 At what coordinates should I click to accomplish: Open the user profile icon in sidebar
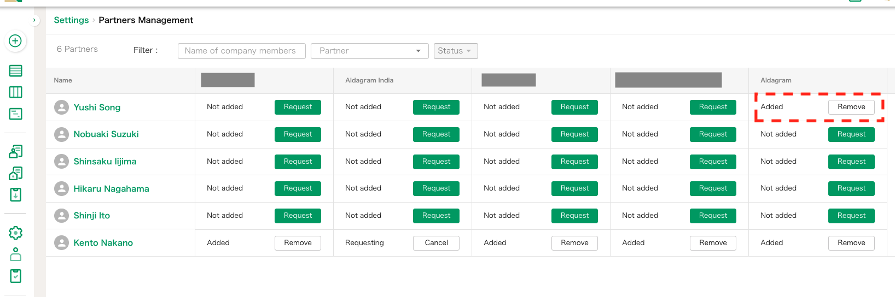(x=15, y=254)
